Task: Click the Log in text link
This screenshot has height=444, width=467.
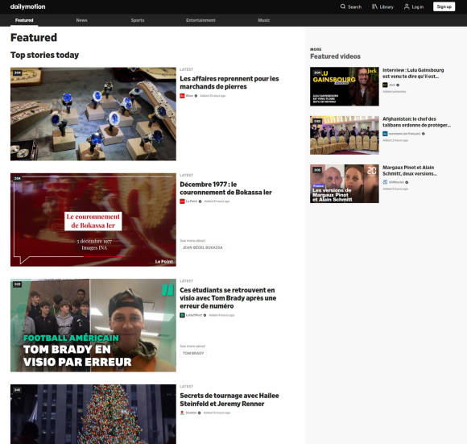Action: 418,7
